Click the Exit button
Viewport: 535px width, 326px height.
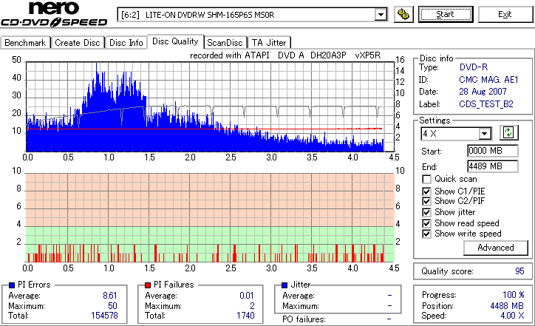tap(505, 14)
